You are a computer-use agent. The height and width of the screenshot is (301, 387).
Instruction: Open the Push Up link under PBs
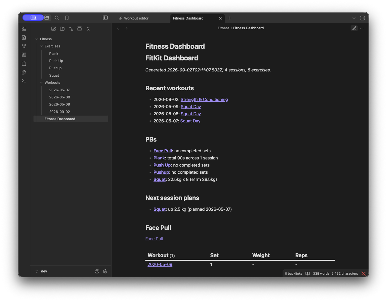(x=162, y=165)
